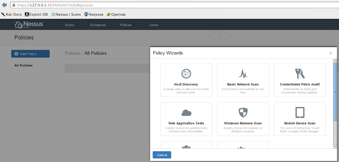Image resolution: width=339 pixels, height=162 pixels.
Task: Click the wizard list scroll down arrow
Action: 335,146
